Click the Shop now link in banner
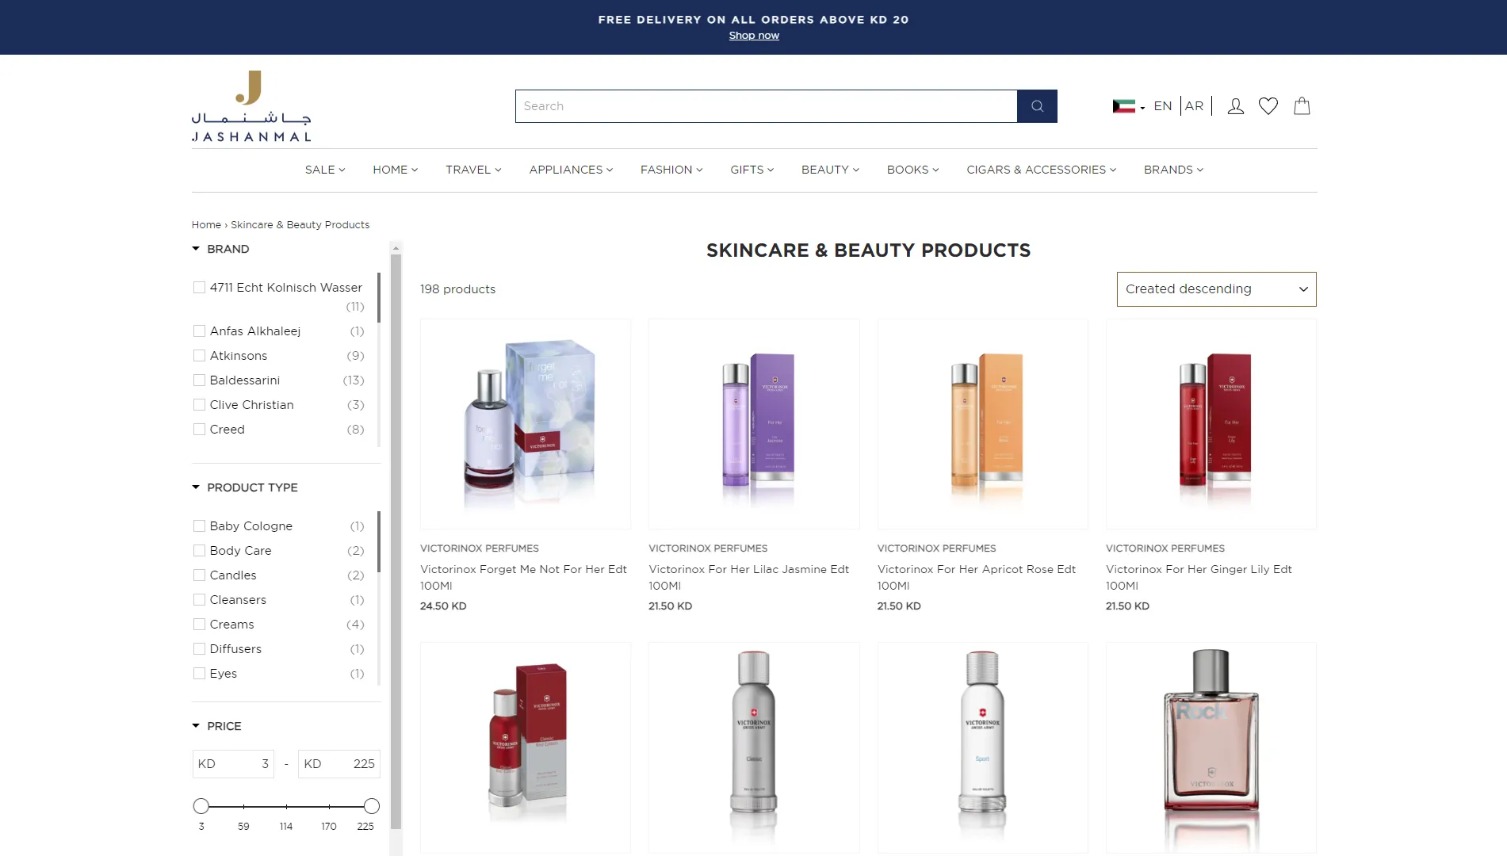The image size is (1507, 856). click(754, 36)
